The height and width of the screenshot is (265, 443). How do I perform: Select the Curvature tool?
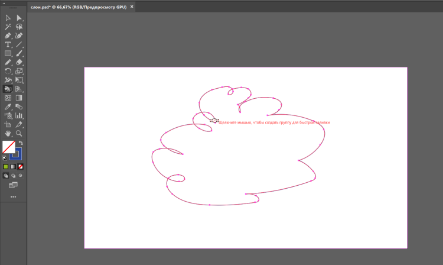pyautogui.click(x=19, y=35)
